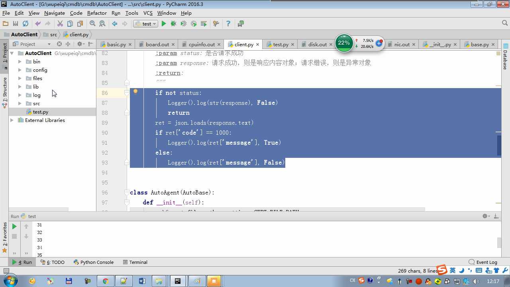The width and height of the screenshot is (510, 287).
Task: Expand External Libraries node
Action: coord(12,120)
